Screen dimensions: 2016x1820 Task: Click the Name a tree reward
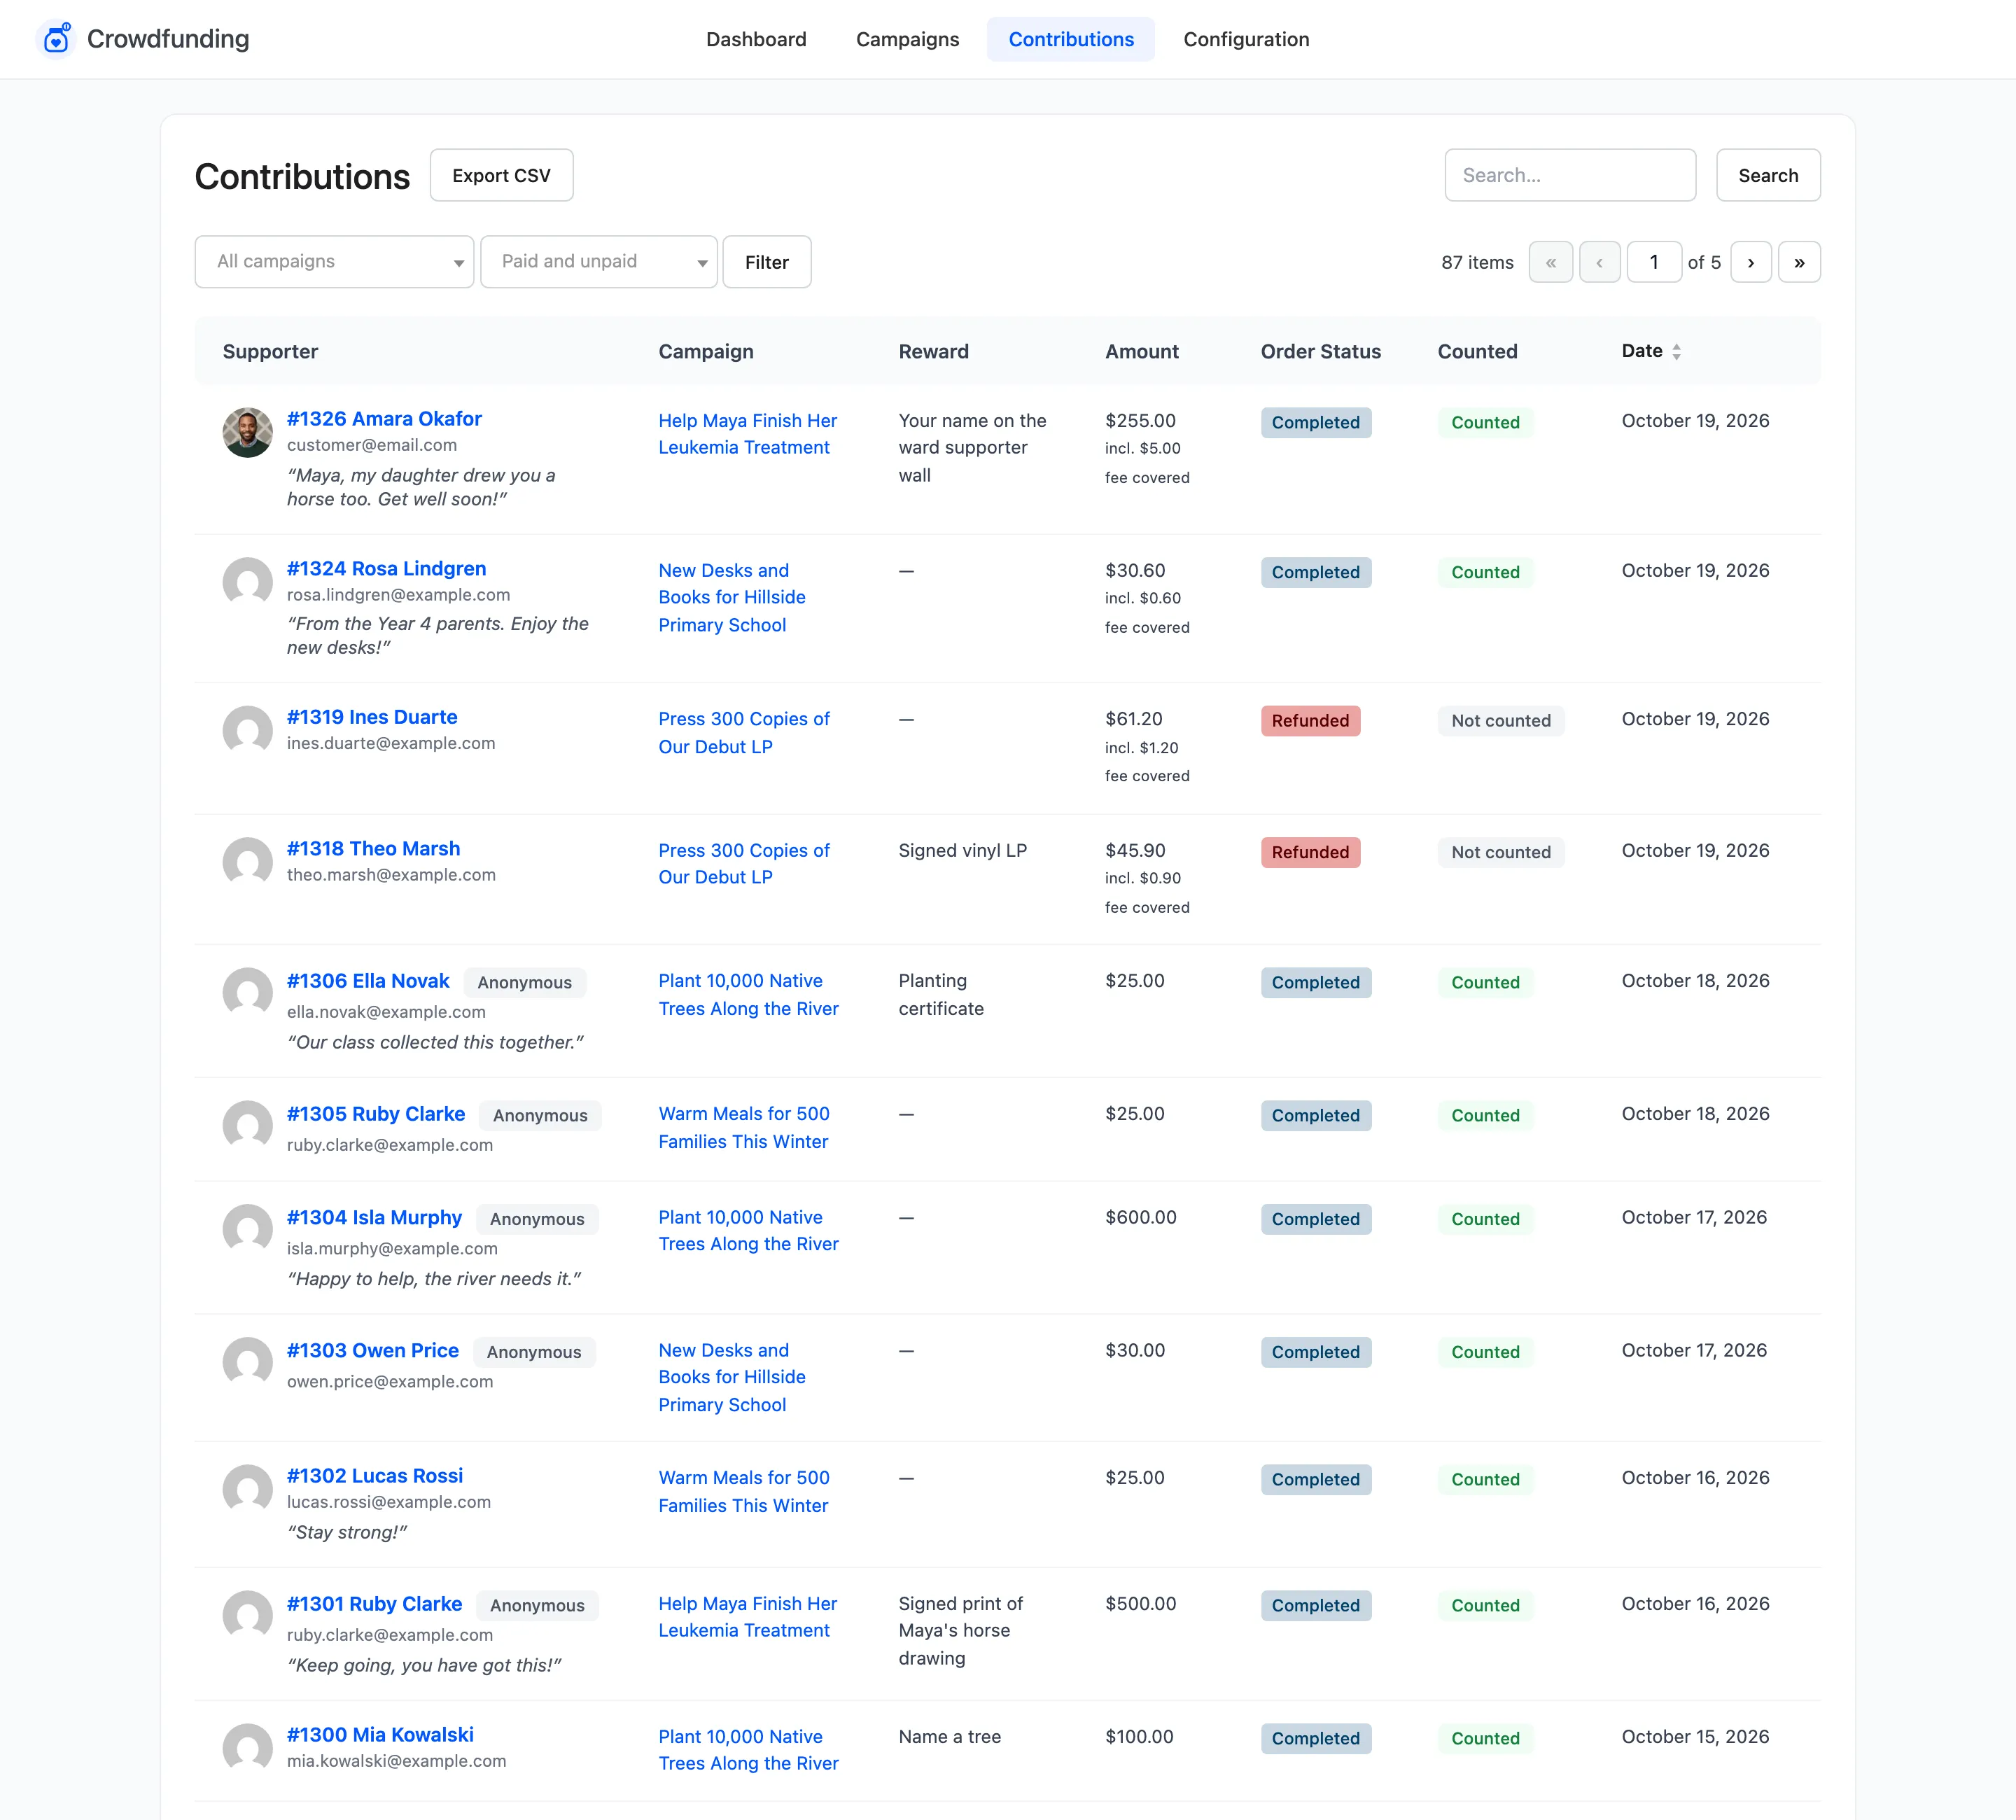coord(949,1737)
